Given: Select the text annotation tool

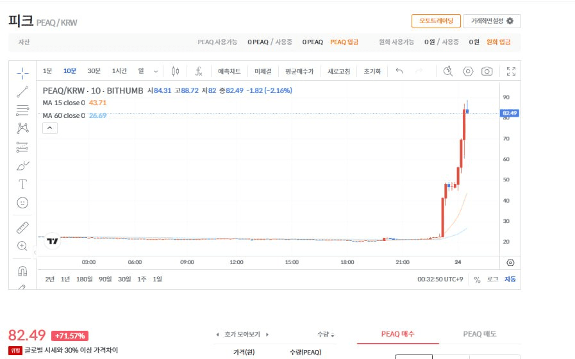Looking at the screenshot, I should pos(22,185).
